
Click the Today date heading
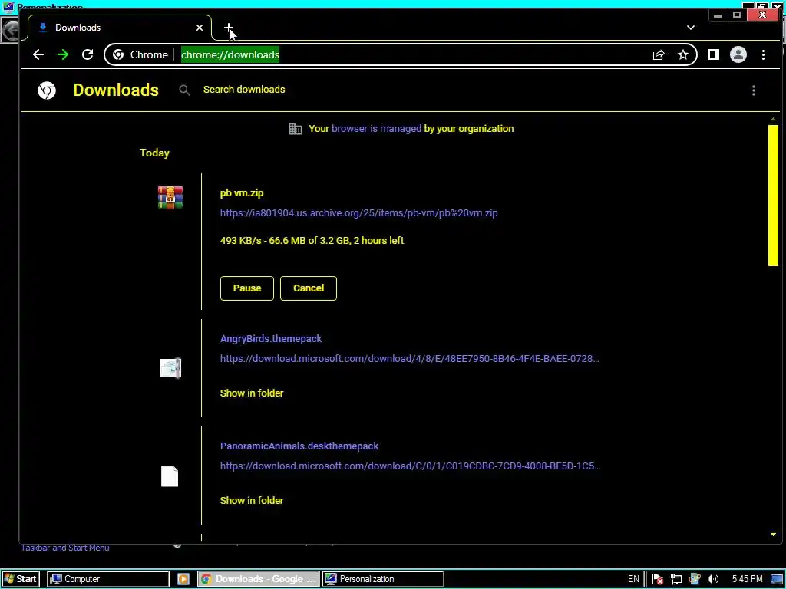click(x=154, y=153)
